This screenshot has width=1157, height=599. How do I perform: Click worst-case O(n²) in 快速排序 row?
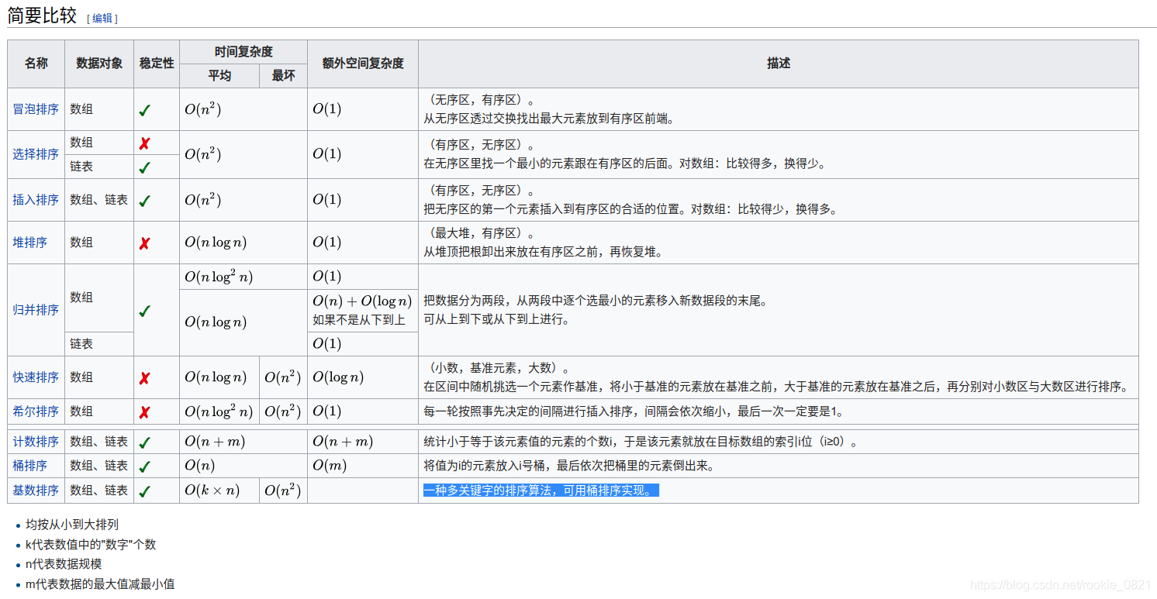(283, 377)
